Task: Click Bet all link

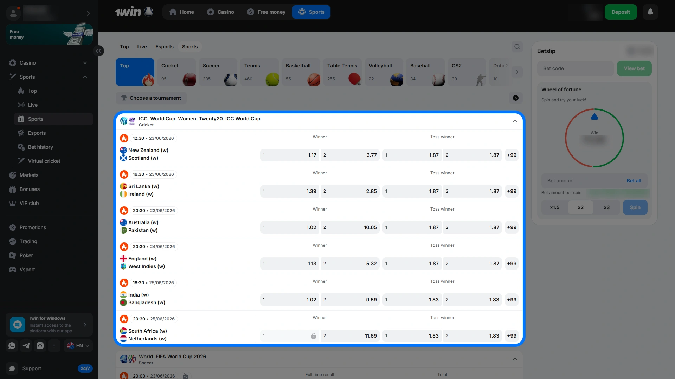Action: click(x=634, y=181)
